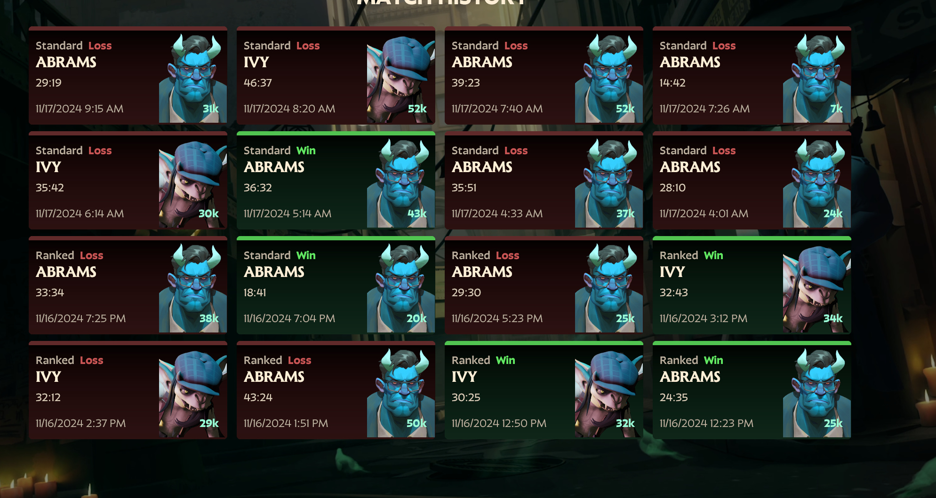Image resolution: width=936 pixels, height=498 pixels.
Task: Select Ivy portrait on the 12:50 PM match
Action: pyautogui.click(x=609, y=393)
